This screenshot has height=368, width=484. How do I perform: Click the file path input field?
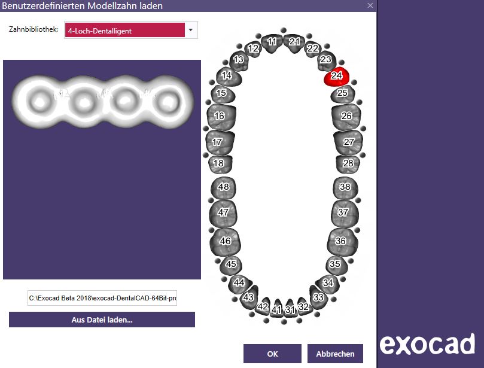click(x=102, y=298)
